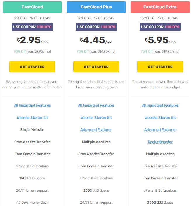Screen dimensions: 191x206
Task: Open Website Starter Kit in FastCloud column
Action: point(32,118)
